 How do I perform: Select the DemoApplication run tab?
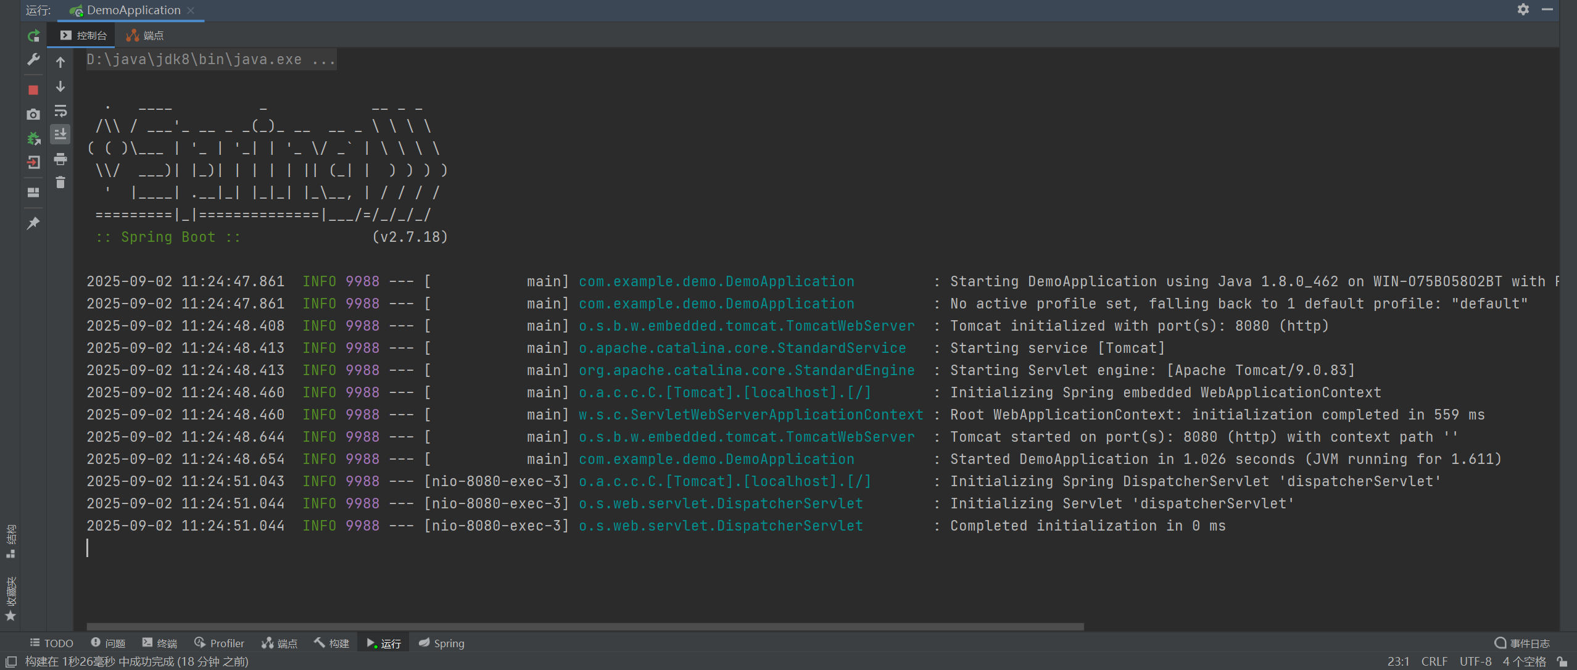click(131, 10)
